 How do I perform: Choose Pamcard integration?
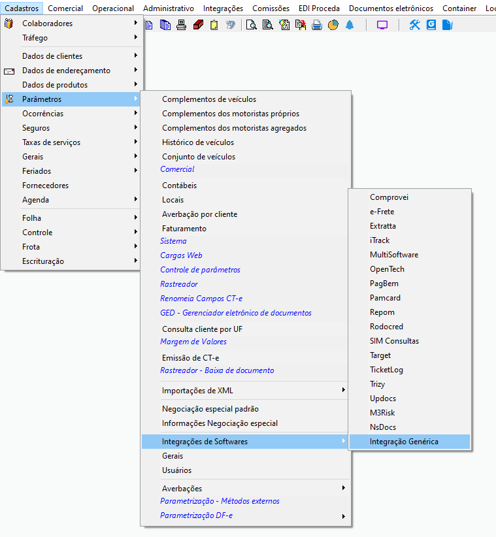point(410,298)
